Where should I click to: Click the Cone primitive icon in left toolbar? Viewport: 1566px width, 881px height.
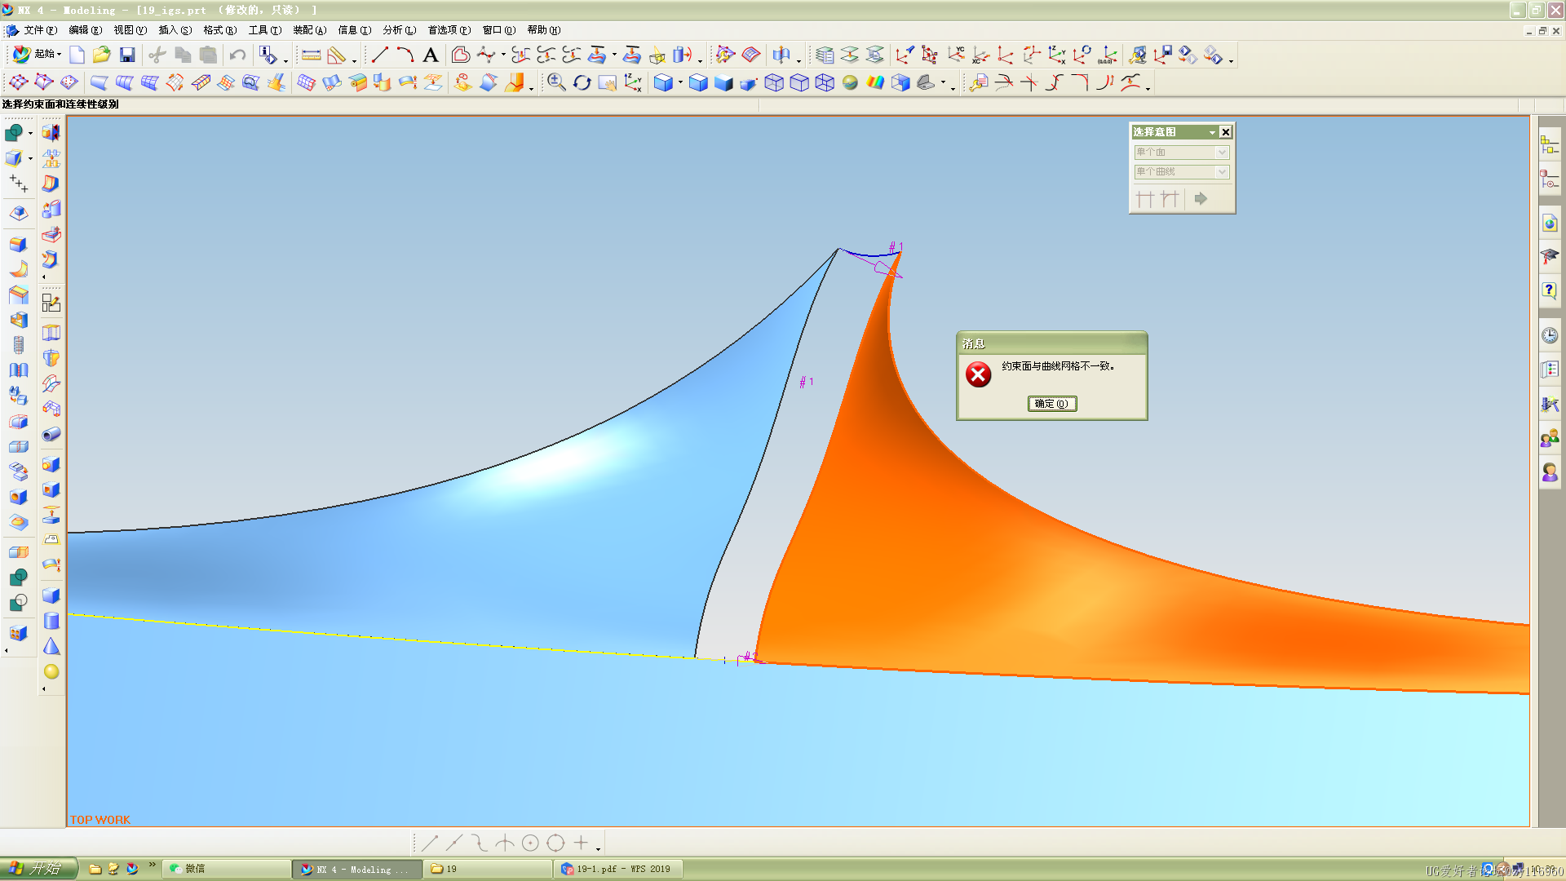click(x=51, y=646)
